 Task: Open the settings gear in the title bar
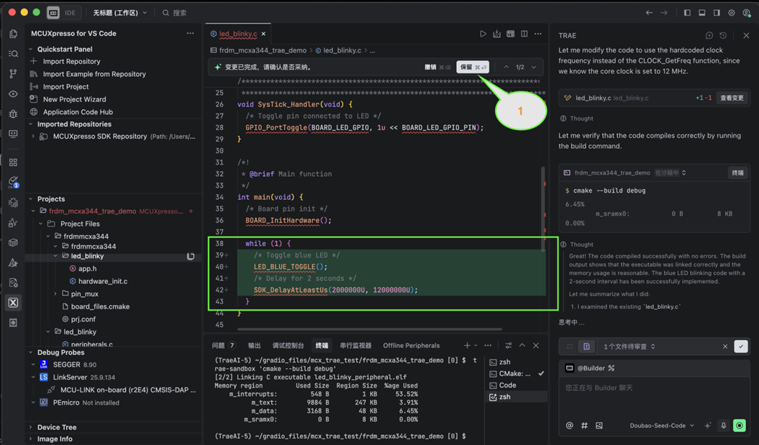(x=732, y=12)
